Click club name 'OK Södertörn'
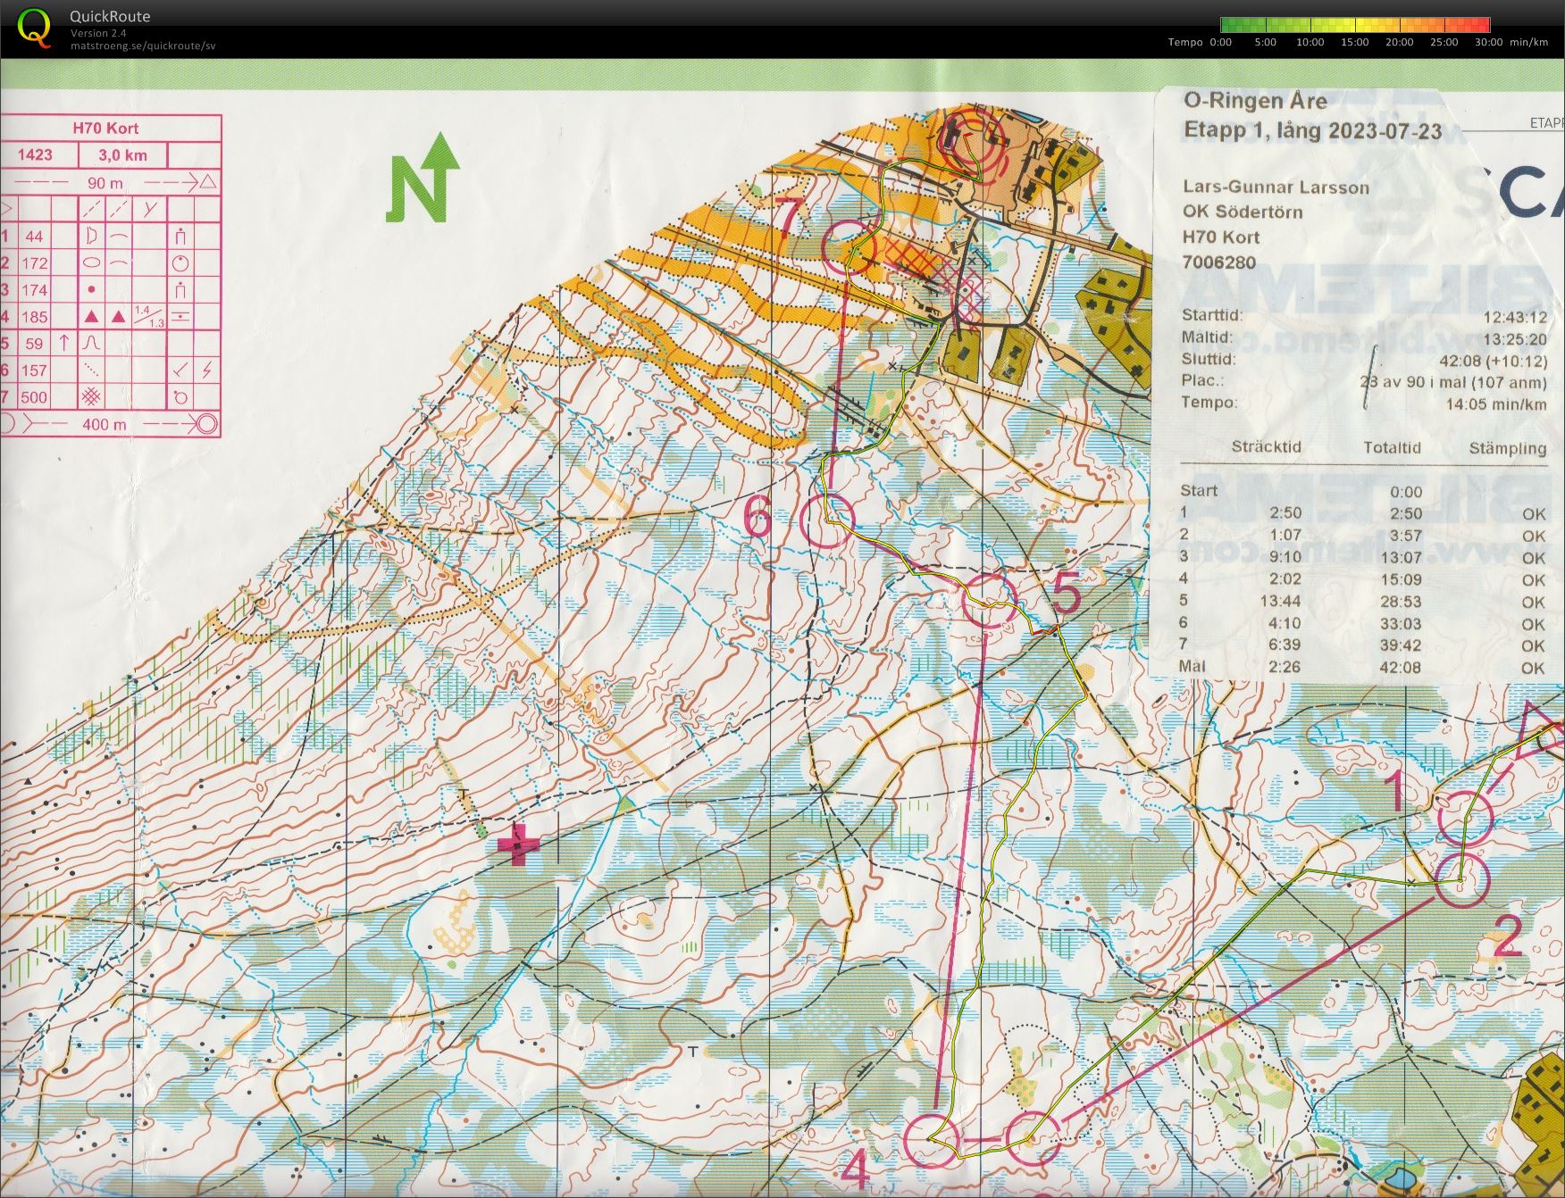 click(x=1243, y=212)
